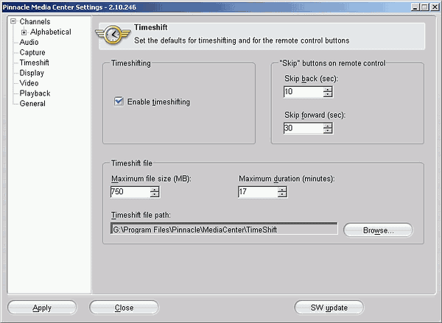The width and height of the screenshot is (442, 323).
Task: Apply the current settings
Action: point(42,308)
